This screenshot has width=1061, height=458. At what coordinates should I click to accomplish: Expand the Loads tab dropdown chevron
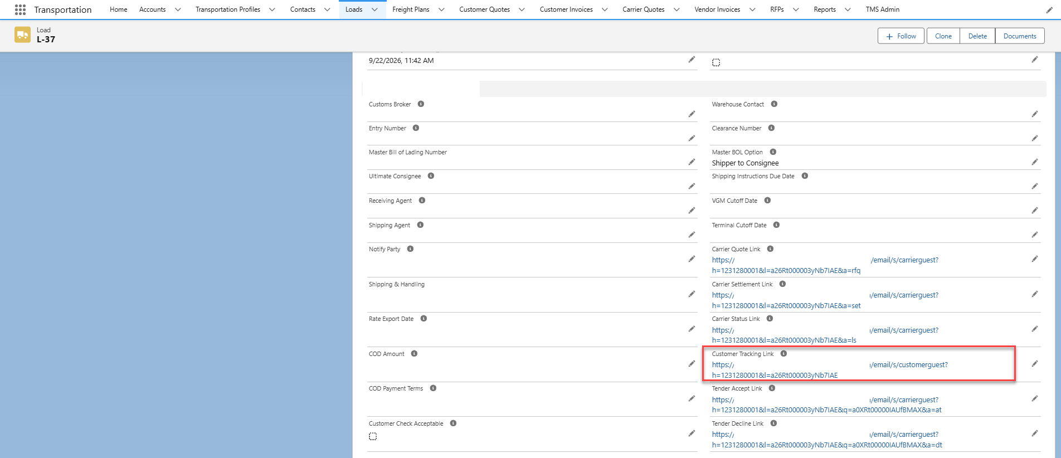(374, 9)
